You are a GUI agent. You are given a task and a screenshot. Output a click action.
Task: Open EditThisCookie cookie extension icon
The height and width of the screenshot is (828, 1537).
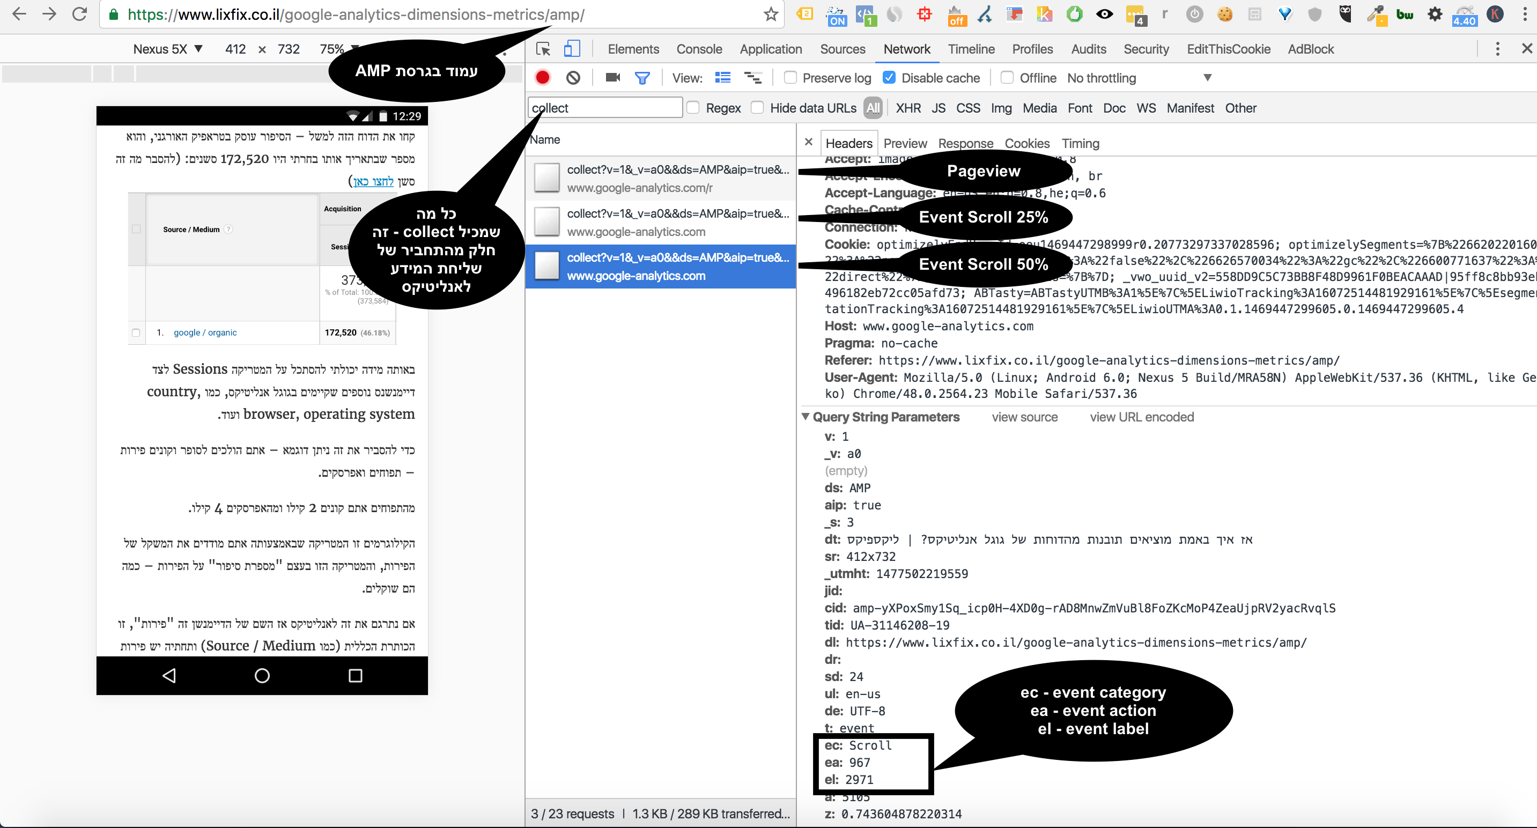(1224, 14)
